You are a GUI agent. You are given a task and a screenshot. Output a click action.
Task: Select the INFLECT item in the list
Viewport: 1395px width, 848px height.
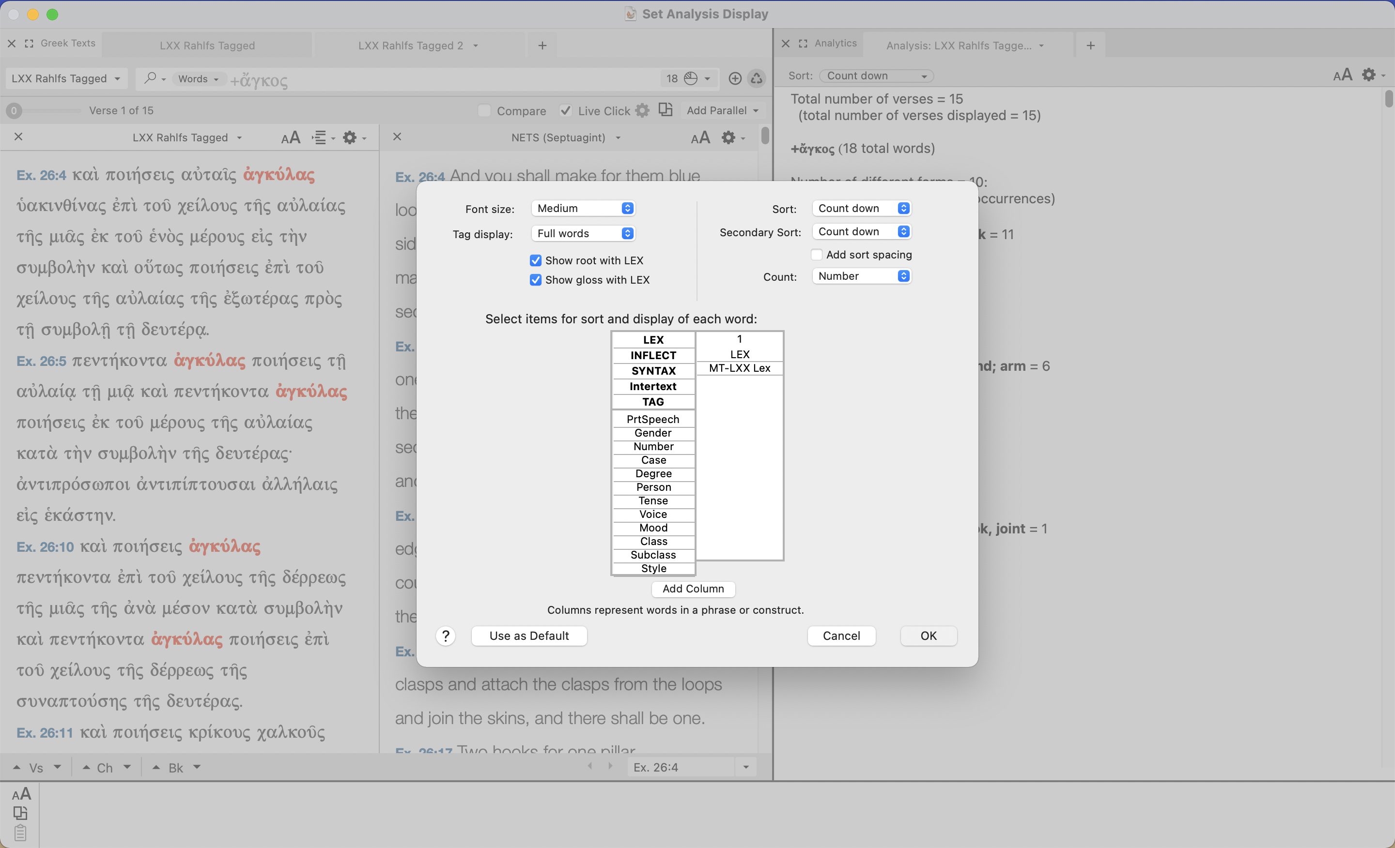(653, 355)
